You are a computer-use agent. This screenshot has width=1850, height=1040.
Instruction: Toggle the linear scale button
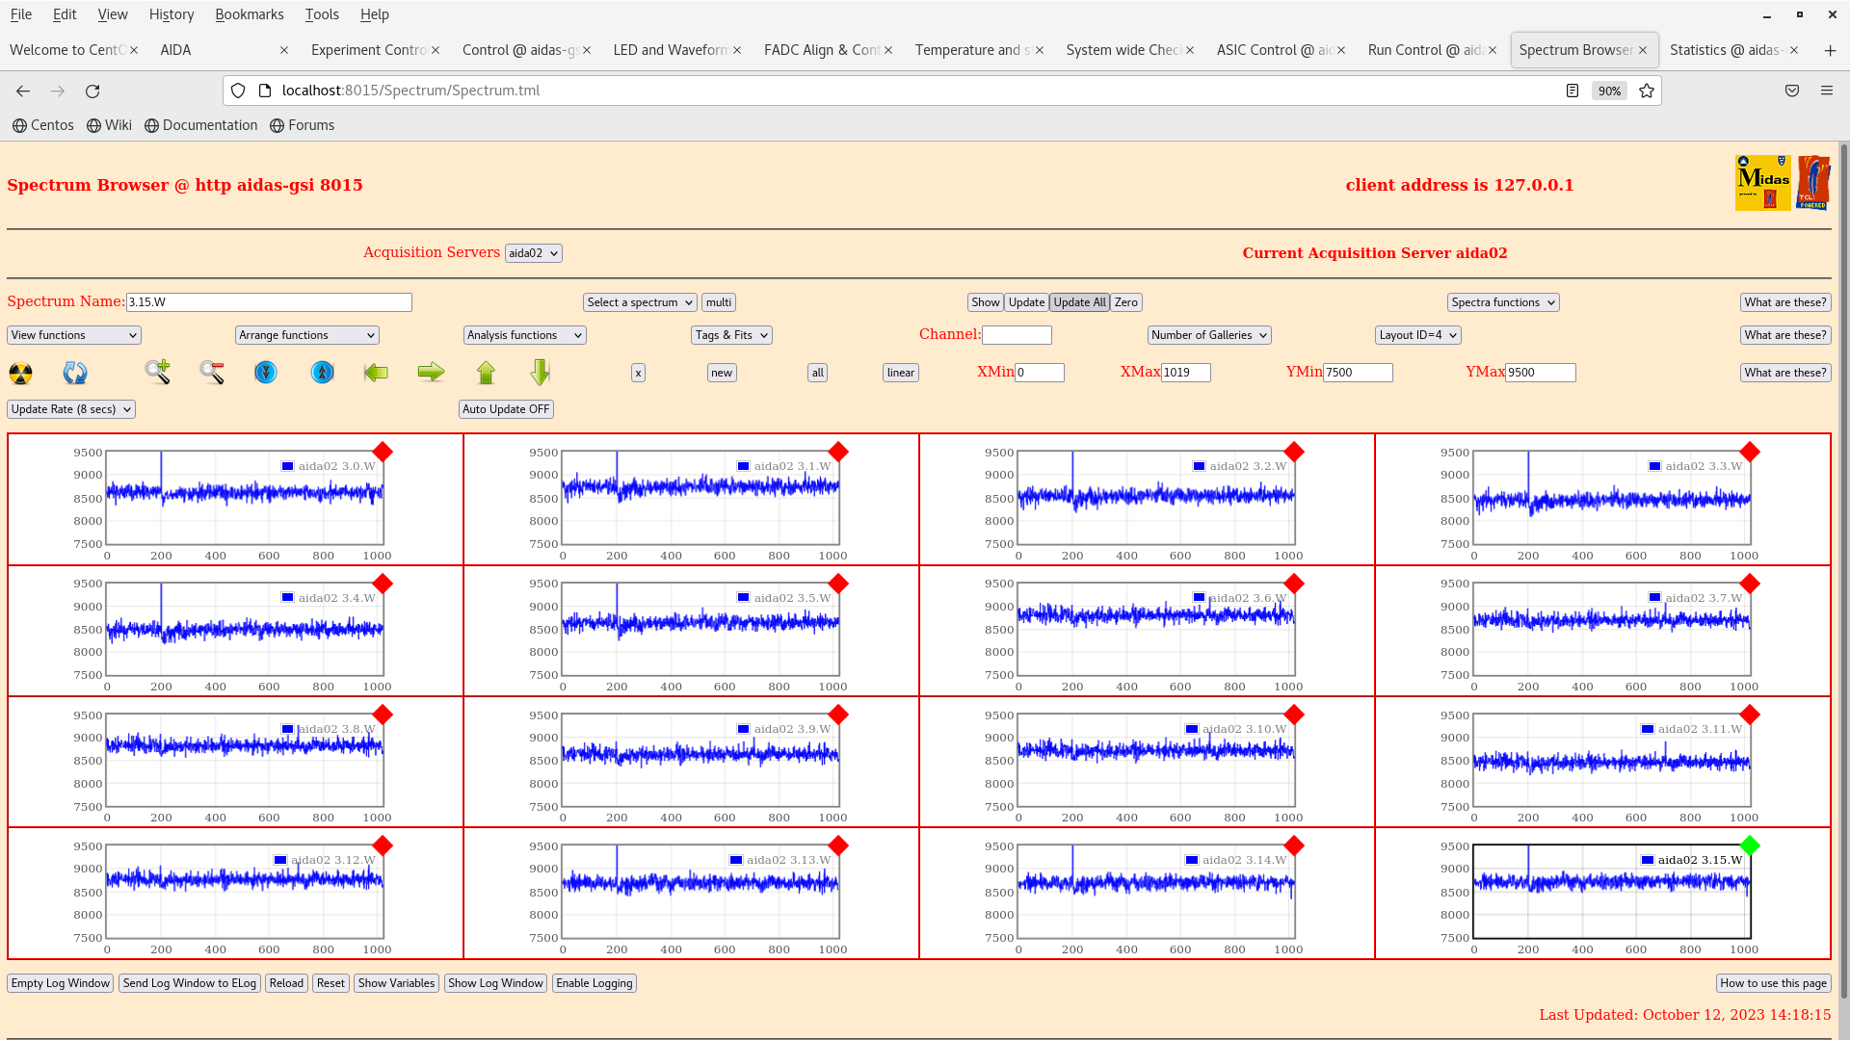[900, 373]
